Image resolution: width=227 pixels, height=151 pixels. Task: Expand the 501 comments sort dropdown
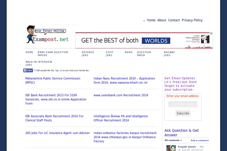point(173,140)
